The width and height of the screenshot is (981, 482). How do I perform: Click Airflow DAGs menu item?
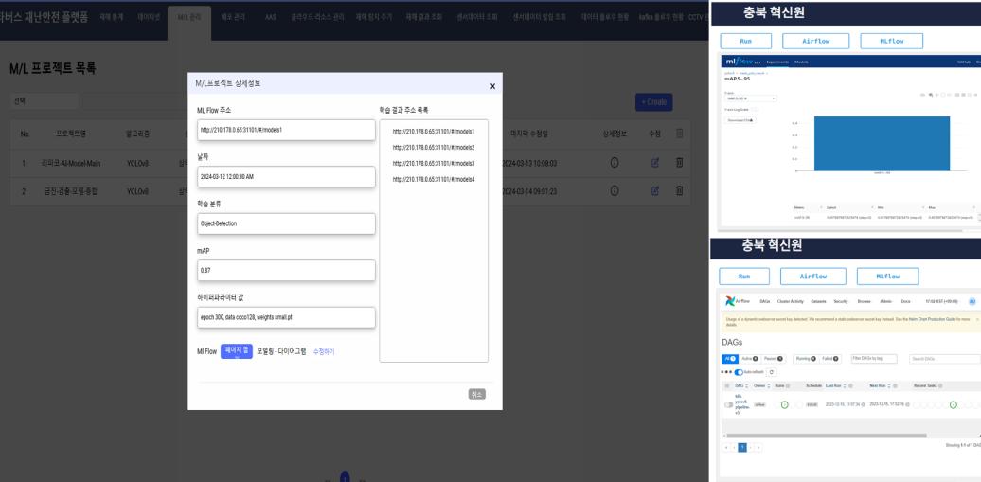click(x=765, y=302)
